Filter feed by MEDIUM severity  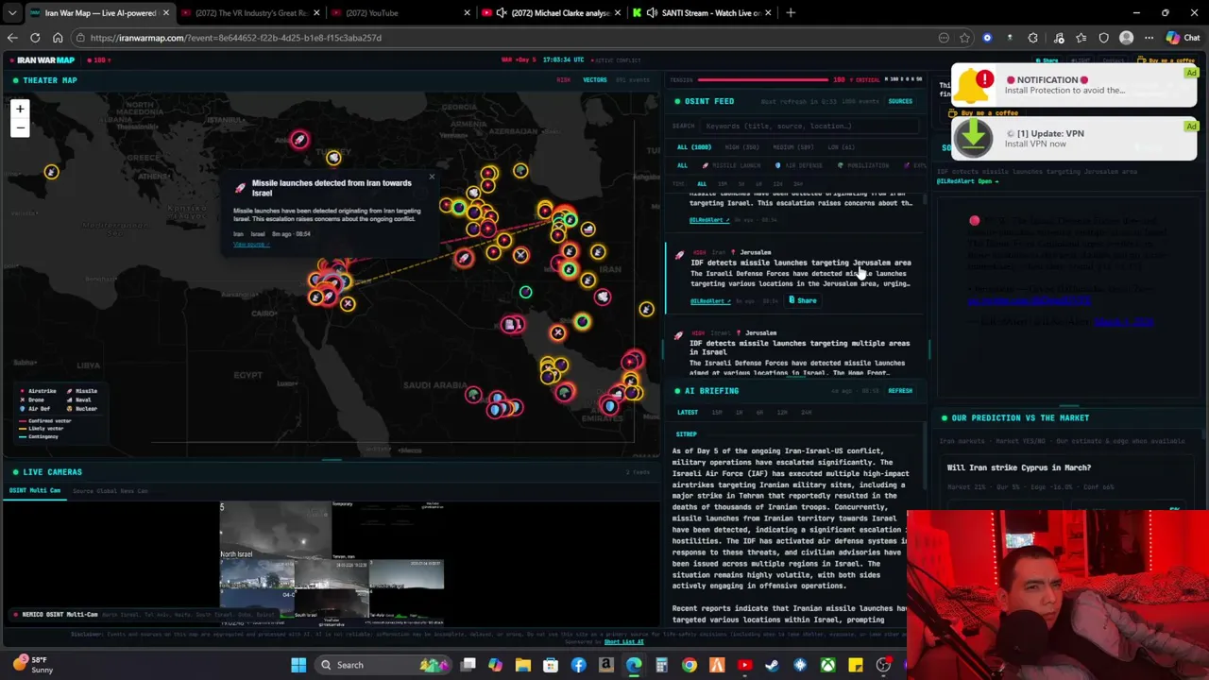click(793, 147)
